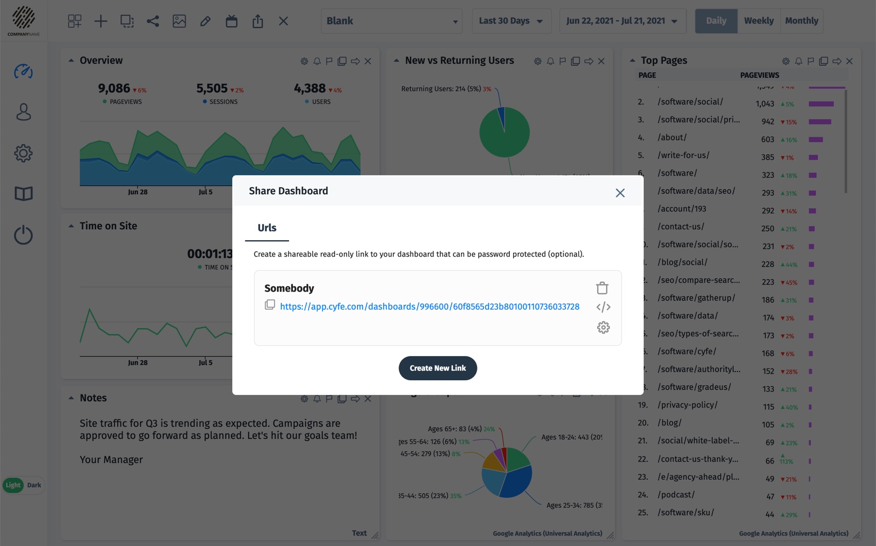Viewport: 876px width, 546px height.
Task: Open embed code via the </> icon
Action: 603,307
